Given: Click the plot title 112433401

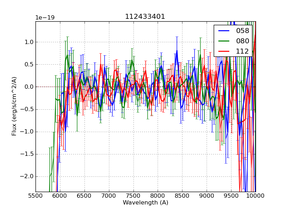Looking at the screenshot, I should point(145,17).
